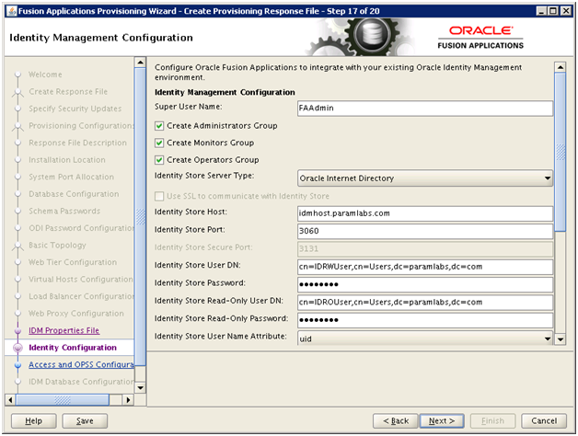Click the main panel vertical scrollbar thumb

(561, 152)
